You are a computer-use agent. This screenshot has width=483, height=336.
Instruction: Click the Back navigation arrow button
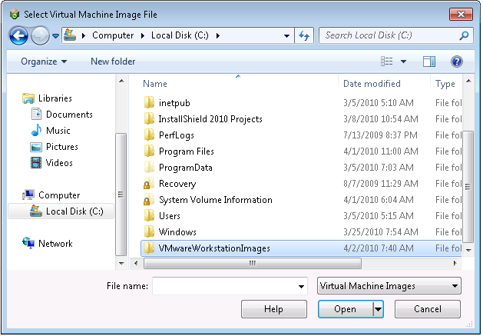click(x=19, y=35)
